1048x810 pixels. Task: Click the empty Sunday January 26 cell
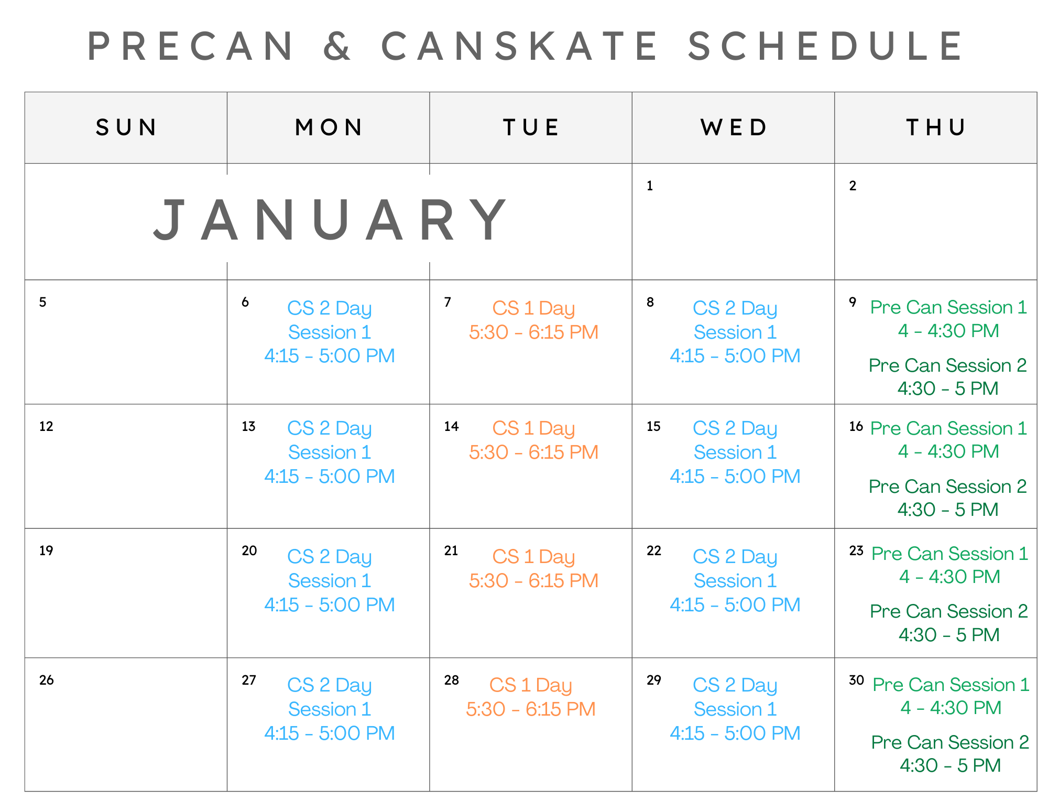126,725
